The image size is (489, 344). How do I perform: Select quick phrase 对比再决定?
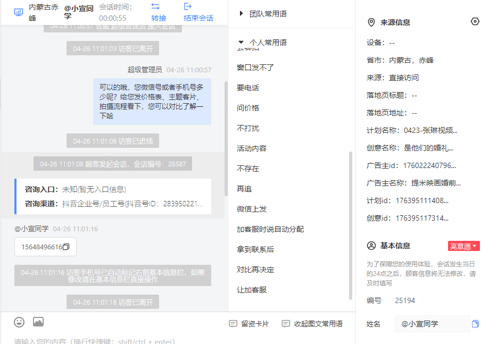255,270
